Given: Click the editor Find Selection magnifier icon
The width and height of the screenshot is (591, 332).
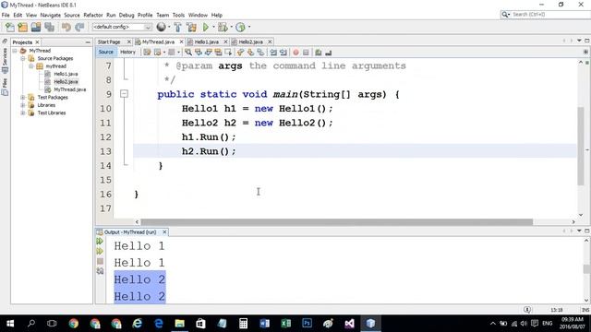Looking at the screenshot, I should pos(188,53).
